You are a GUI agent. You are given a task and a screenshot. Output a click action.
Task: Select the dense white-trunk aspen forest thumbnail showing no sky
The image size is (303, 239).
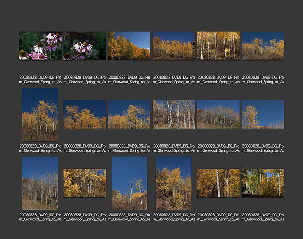click(218, 46)
